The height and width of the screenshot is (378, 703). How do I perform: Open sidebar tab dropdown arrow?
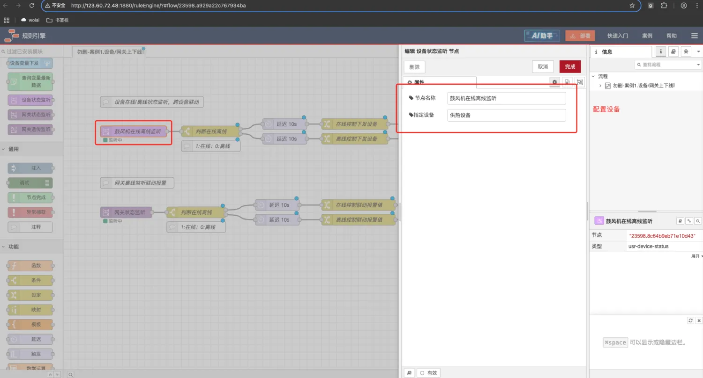(x=698, y=51)
